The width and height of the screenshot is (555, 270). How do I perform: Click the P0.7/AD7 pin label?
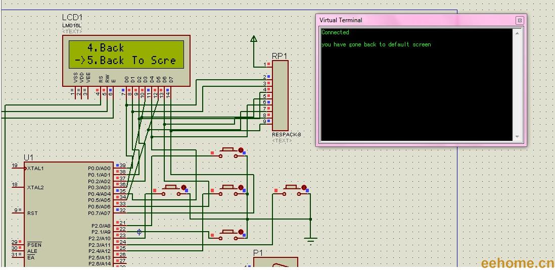click(x=99, y=213)
